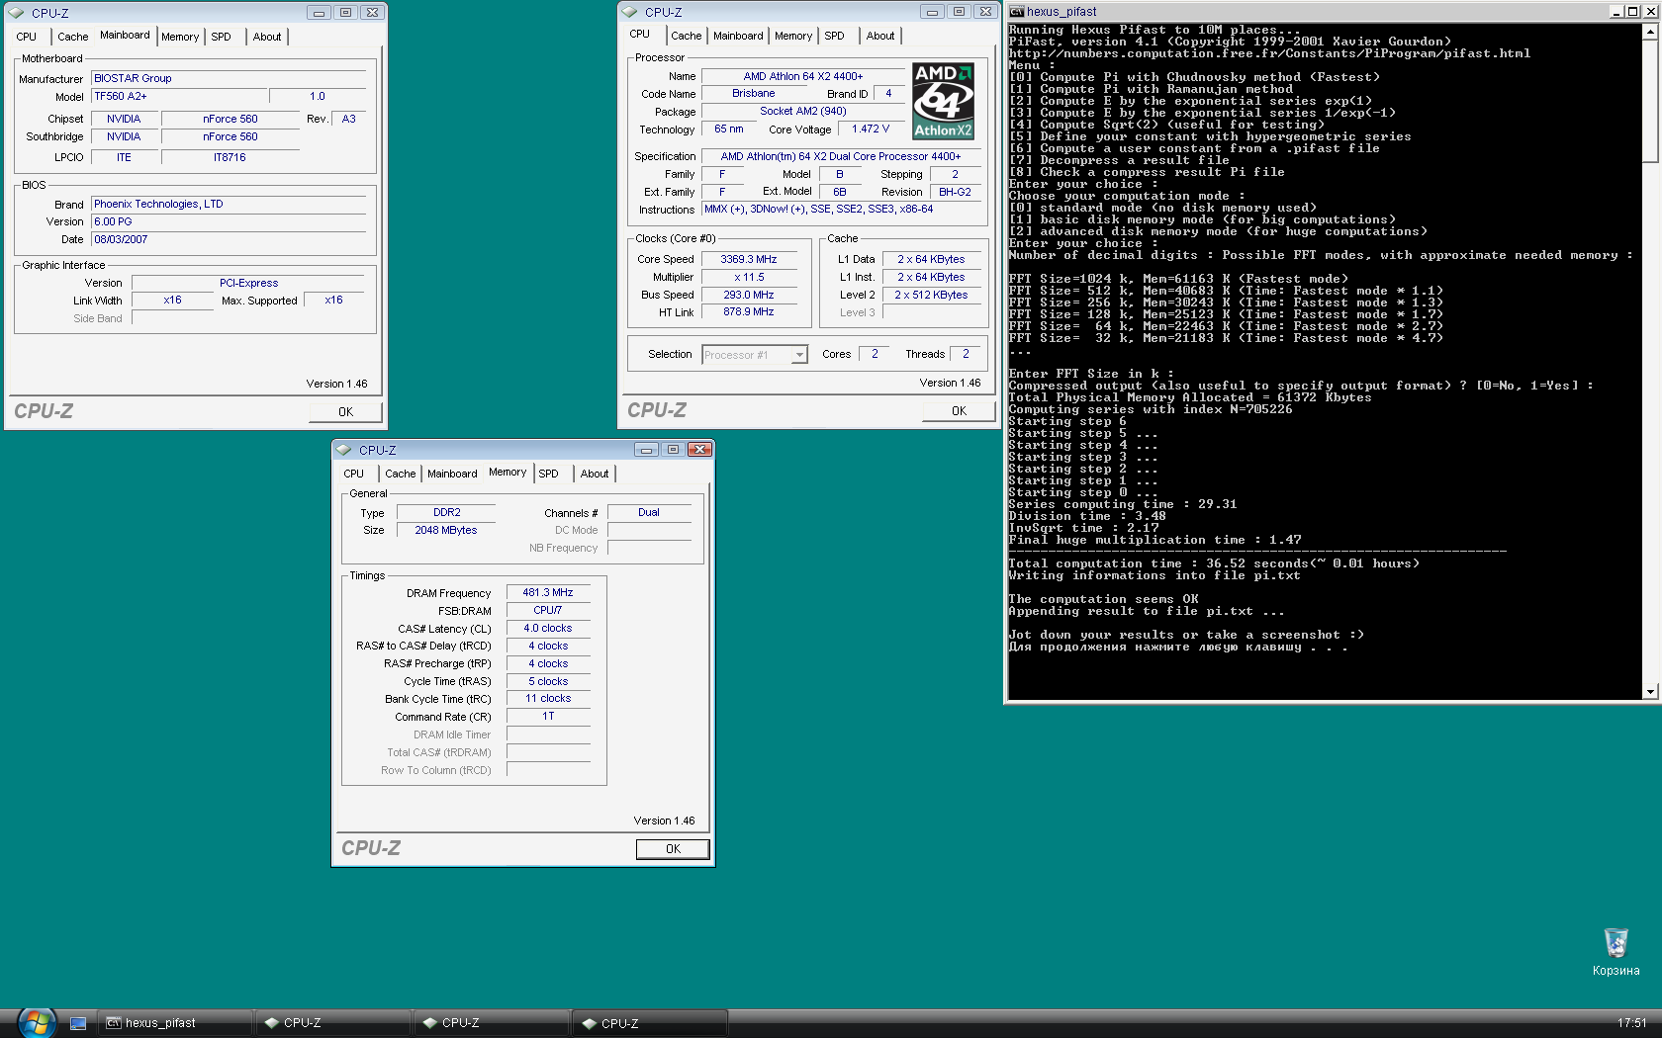This screenshot has height=1038, width=1662.
Task: Click the AMD Athlon 64 X2 logo
Action: (x=943, y=101)
